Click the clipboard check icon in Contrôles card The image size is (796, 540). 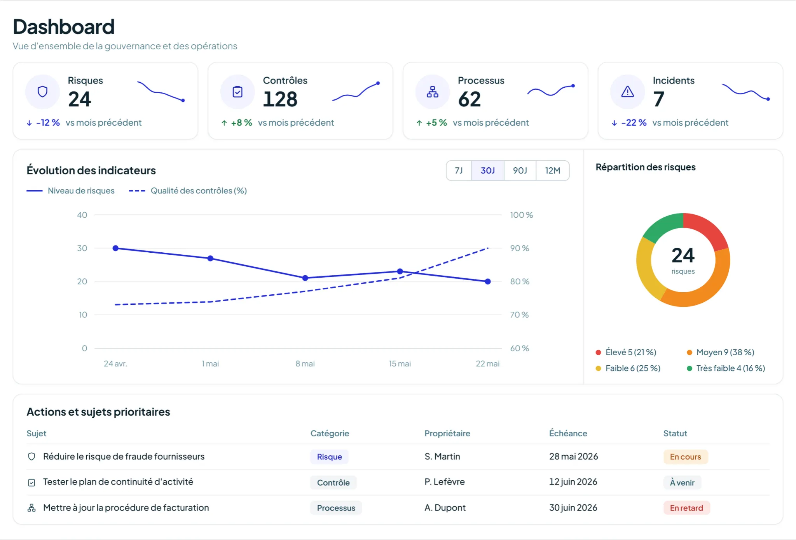(237, 92)
